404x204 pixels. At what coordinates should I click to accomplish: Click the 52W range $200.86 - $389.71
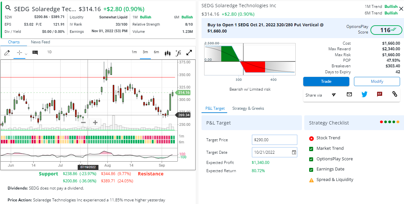pos(49,17)
